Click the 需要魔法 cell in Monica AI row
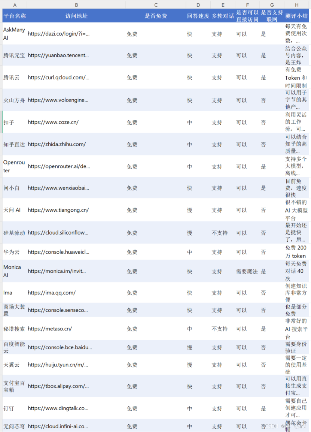The width and height of the screenshot is (311, 432). click(x=247, y=271)
